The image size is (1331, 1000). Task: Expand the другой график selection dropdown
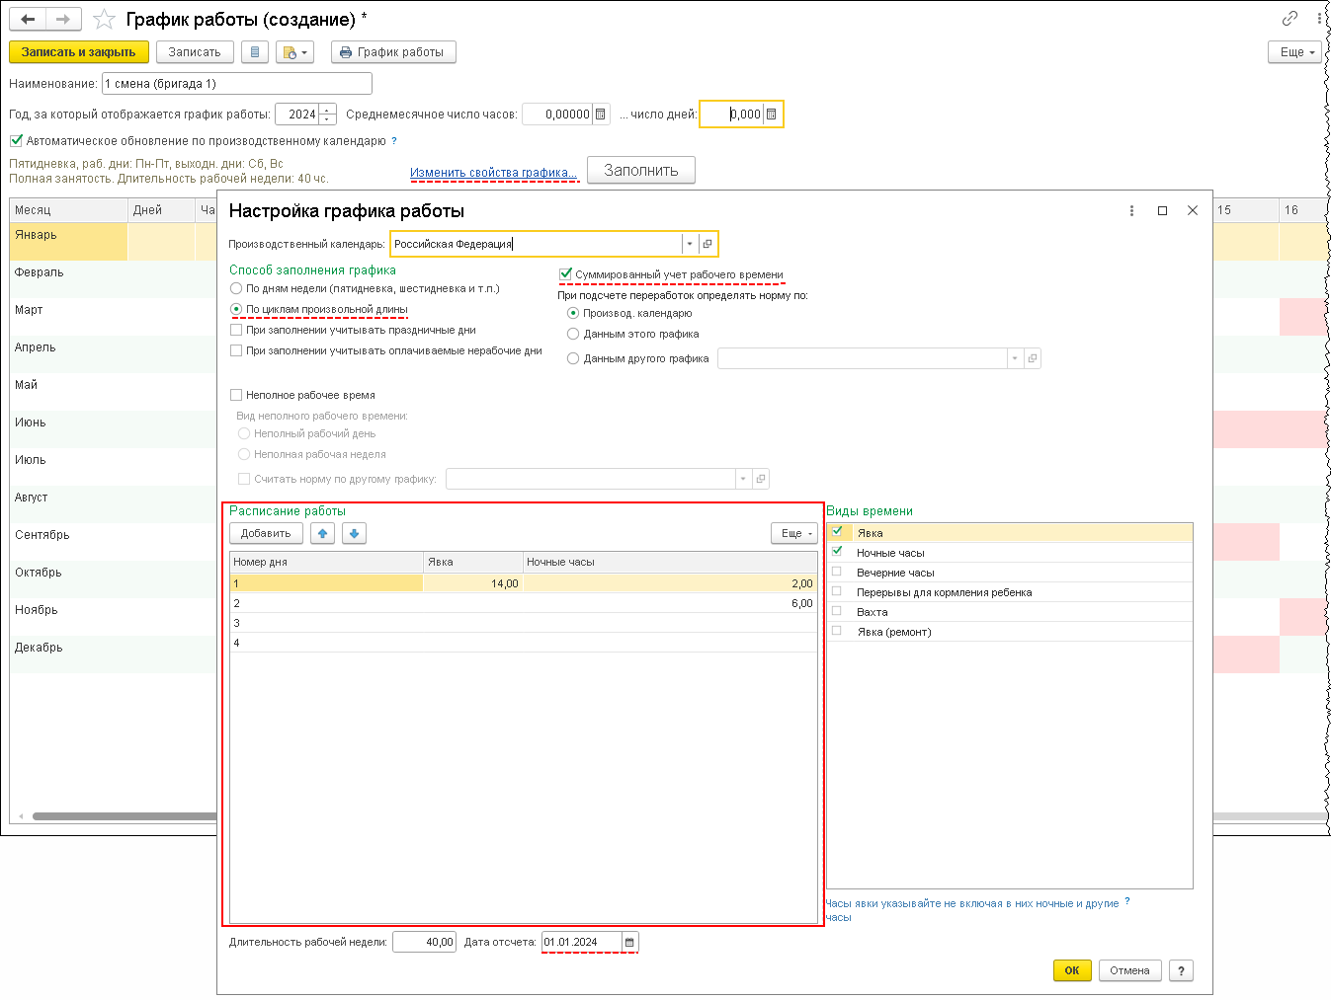1015,358
